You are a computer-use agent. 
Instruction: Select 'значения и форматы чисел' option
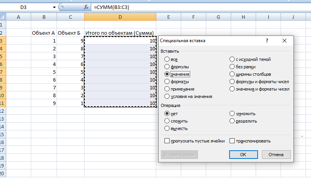point(233,89)
